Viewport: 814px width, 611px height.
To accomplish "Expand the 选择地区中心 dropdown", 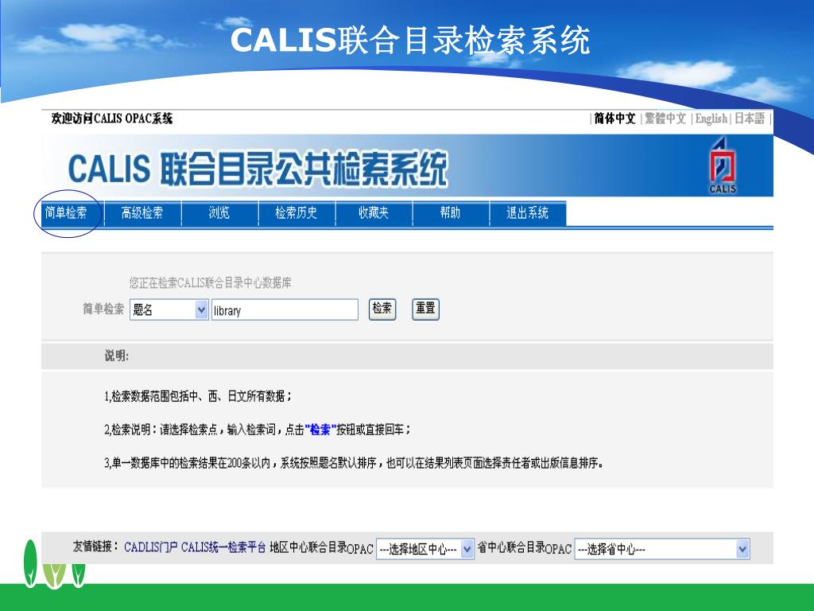I will (x=424, y=549).
